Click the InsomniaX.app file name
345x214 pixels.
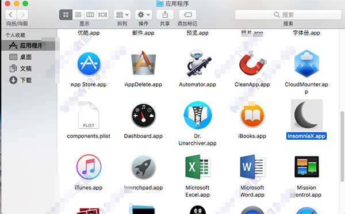[306, 136]
